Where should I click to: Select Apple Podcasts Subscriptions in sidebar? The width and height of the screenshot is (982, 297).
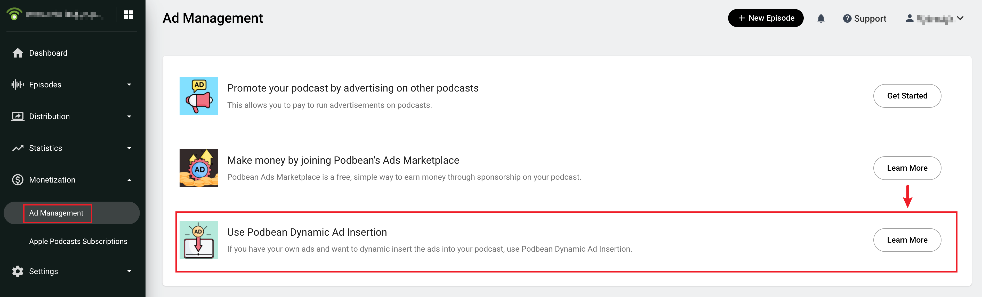click(78, 241)
